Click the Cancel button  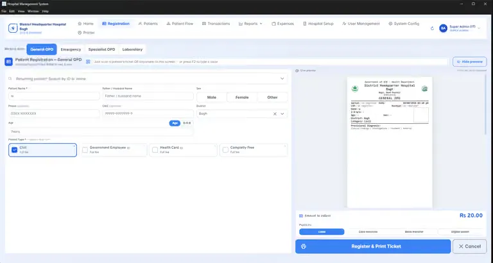[469, 246]
